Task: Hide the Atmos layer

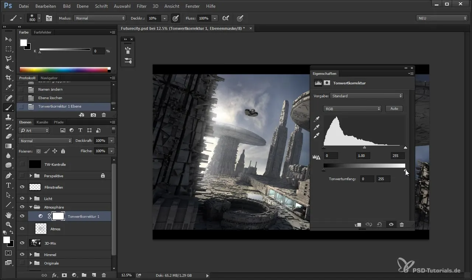Action: [22, 229]
